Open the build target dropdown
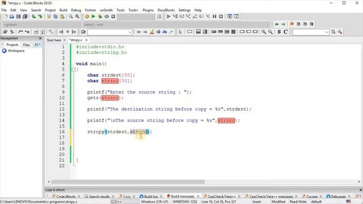Screen dimensions: 363x204 136,16
